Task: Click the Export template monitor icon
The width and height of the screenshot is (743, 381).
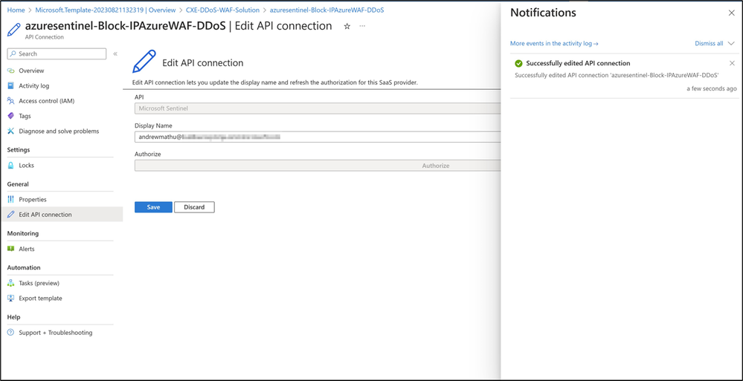Action: 11,298
